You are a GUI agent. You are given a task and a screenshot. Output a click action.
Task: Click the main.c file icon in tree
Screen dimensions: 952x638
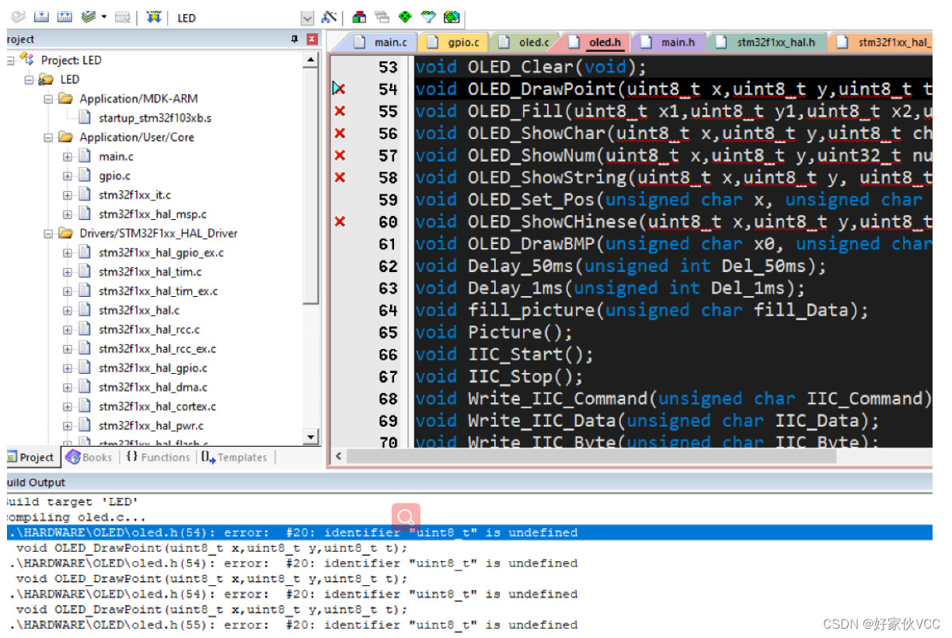[x=85, y=156]
